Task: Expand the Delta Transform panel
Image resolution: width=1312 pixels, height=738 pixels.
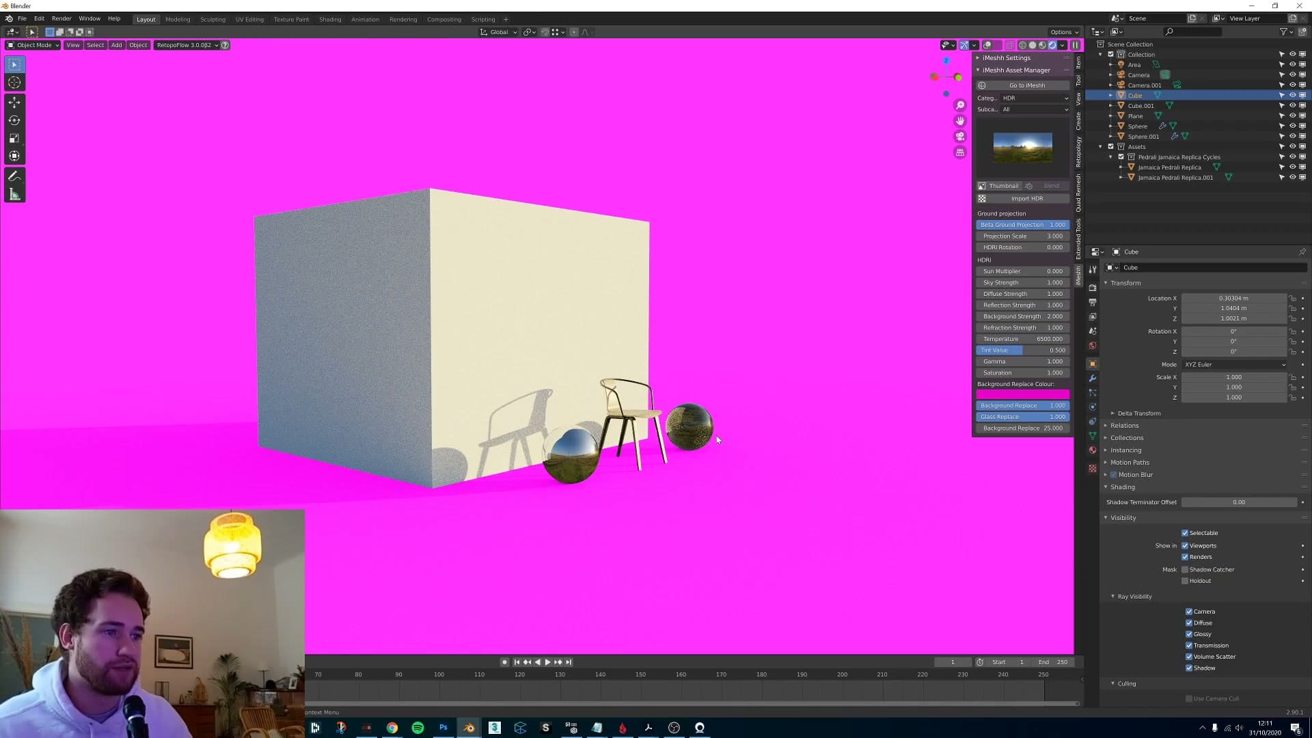Action: [x=1138, y=413]
